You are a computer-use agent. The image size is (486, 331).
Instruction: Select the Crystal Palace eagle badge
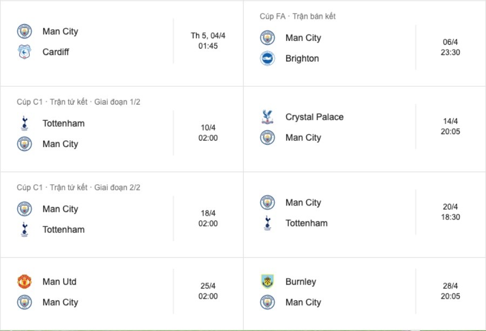pyautogui.click(x=267, y=117)
